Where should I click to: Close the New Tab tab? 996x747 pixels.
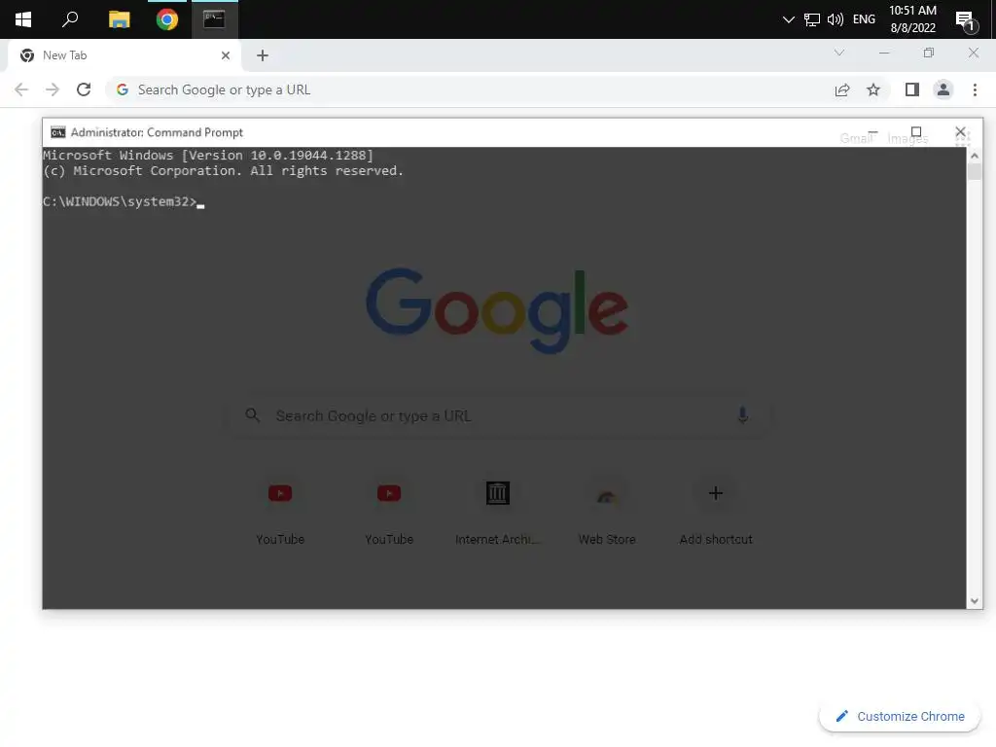click(225, 55)
